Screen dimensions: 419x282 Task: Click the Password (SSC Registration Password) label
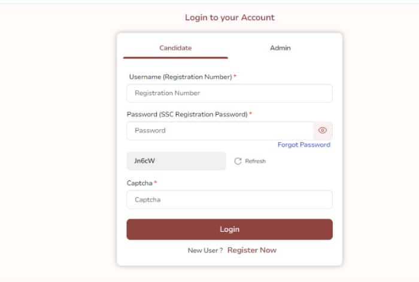pyautogui.click(x=187, y=114)
